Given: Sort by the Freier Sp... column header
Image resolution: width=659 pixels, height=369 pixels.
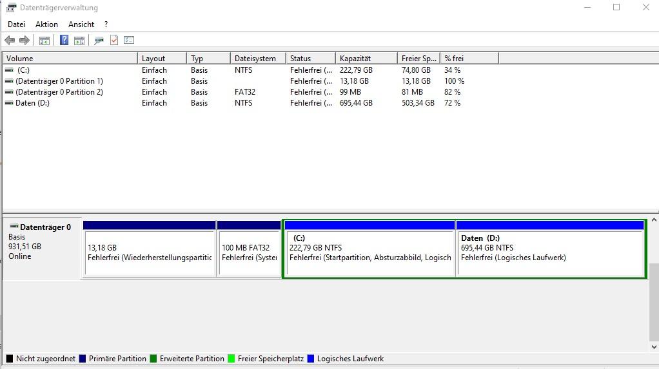Looking at the screenshot, I should click(x=418, y=59).
